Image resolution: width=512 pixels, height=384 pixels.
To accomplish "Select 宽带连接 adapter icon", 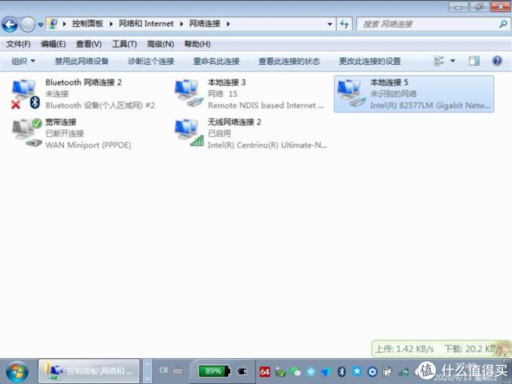I will [26, 133].
